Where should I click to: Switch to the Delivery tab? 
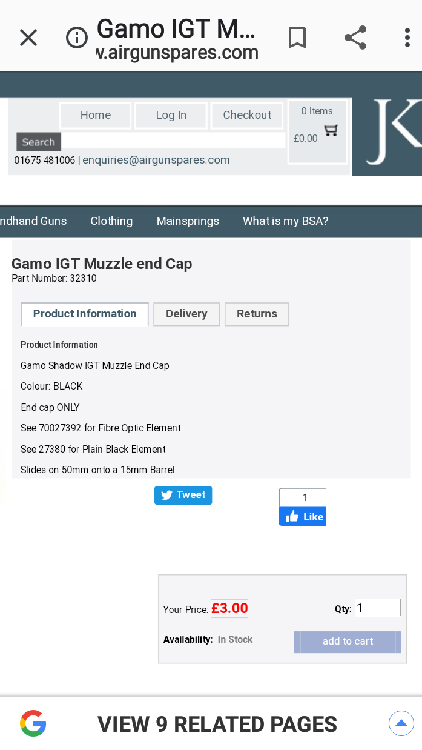tap(186, 314)
